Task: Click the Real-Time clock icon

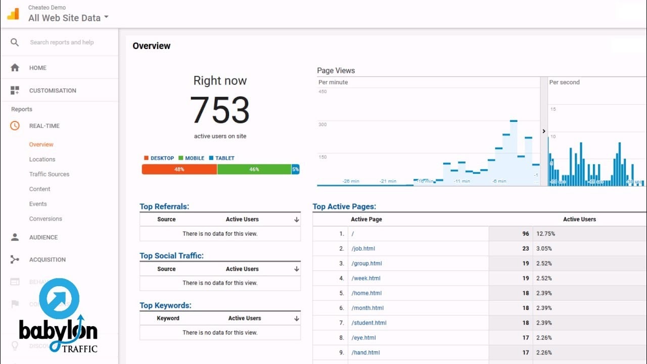Action: point(15,126)
